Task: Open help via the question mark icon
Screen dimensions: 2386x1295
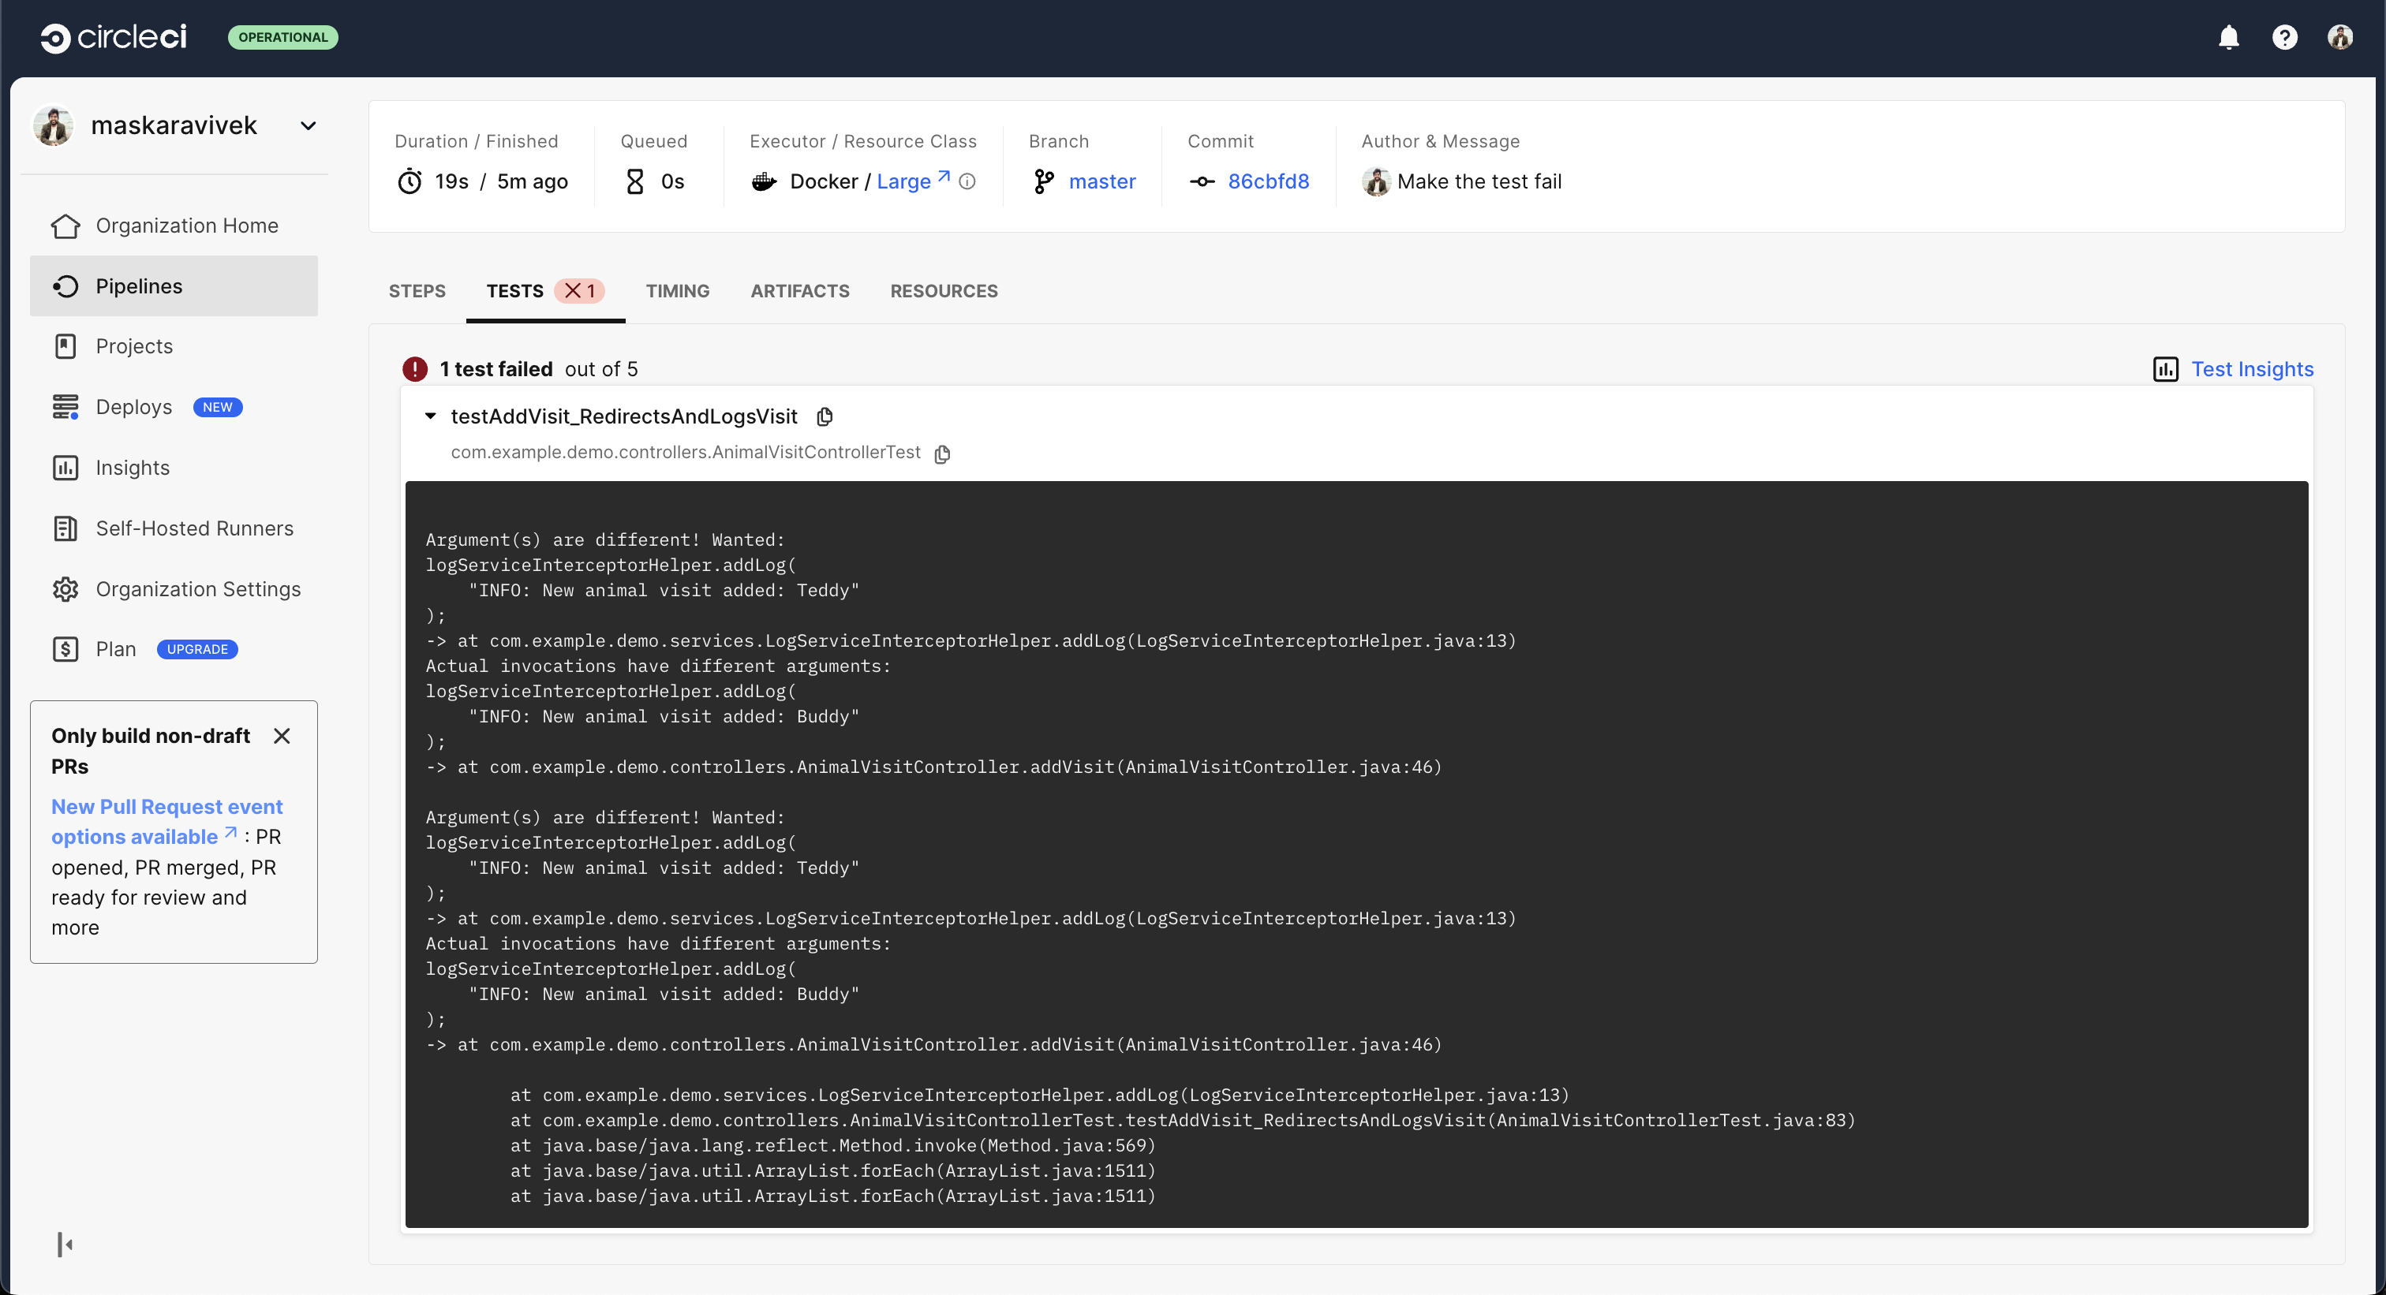Action: click(2286, 38)
